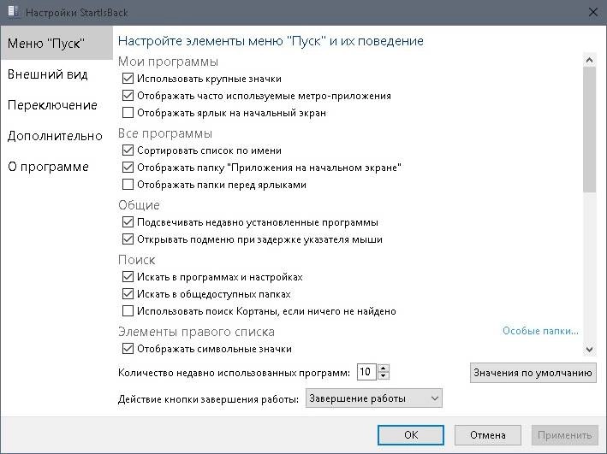Disable Открывать подменю при задержке указателя мыши
This screenshot has width=607, height=454.
tap(128, 239)
